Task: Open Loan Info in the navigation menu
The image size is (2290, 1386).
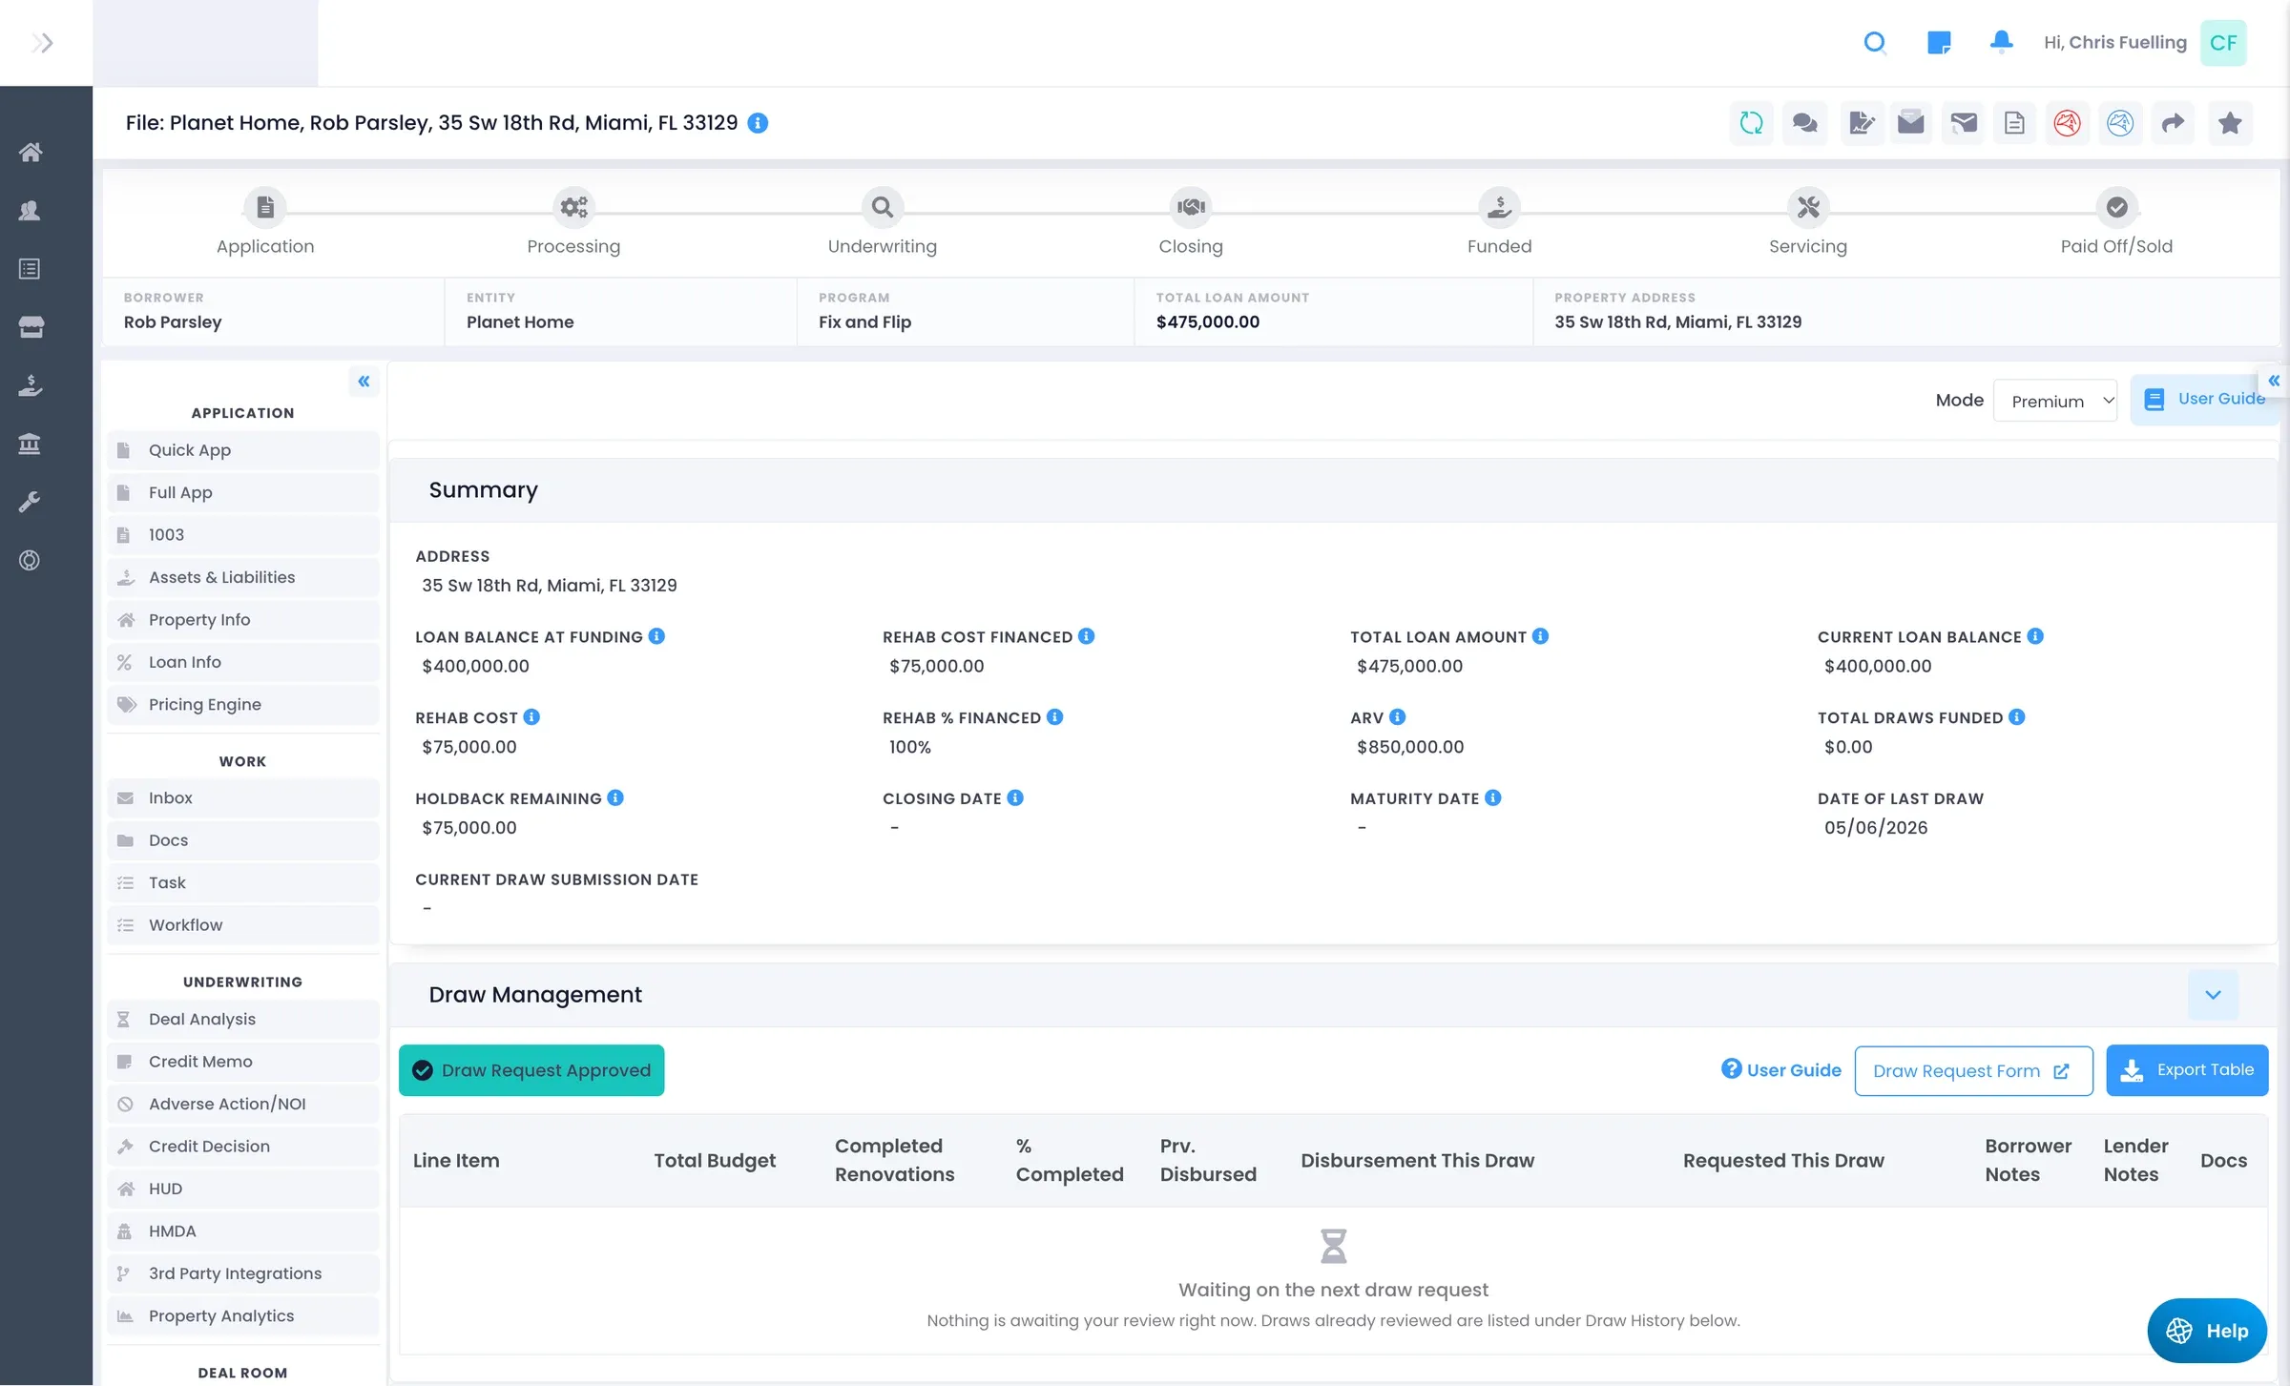Action: coord(243,662)
